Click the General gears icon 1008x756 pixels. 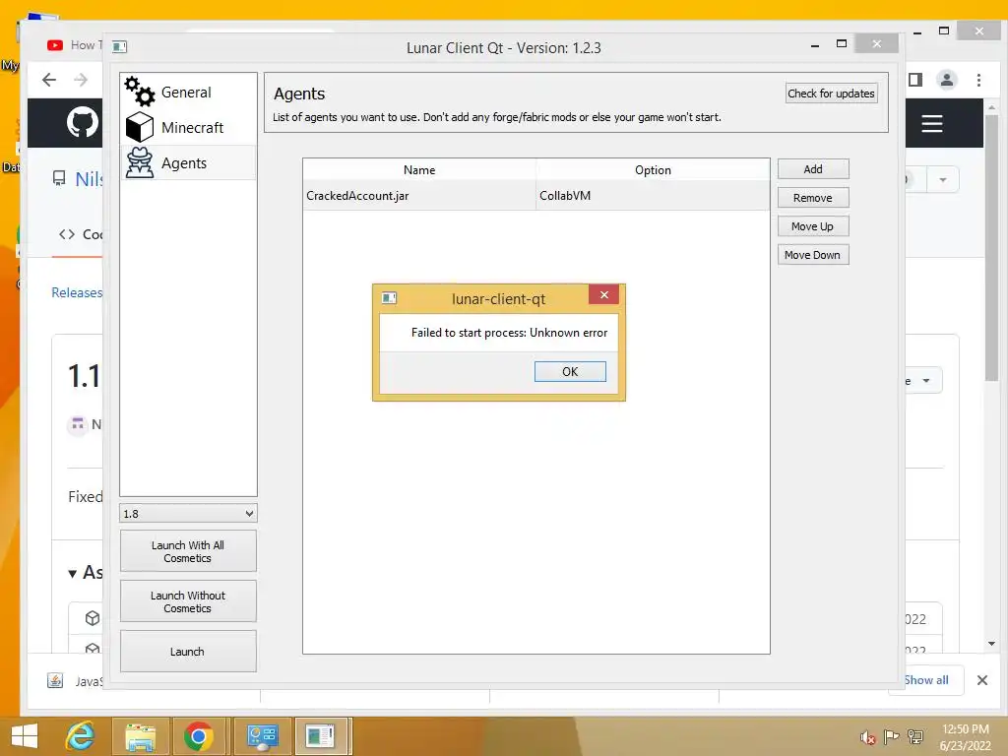point(140,92)
